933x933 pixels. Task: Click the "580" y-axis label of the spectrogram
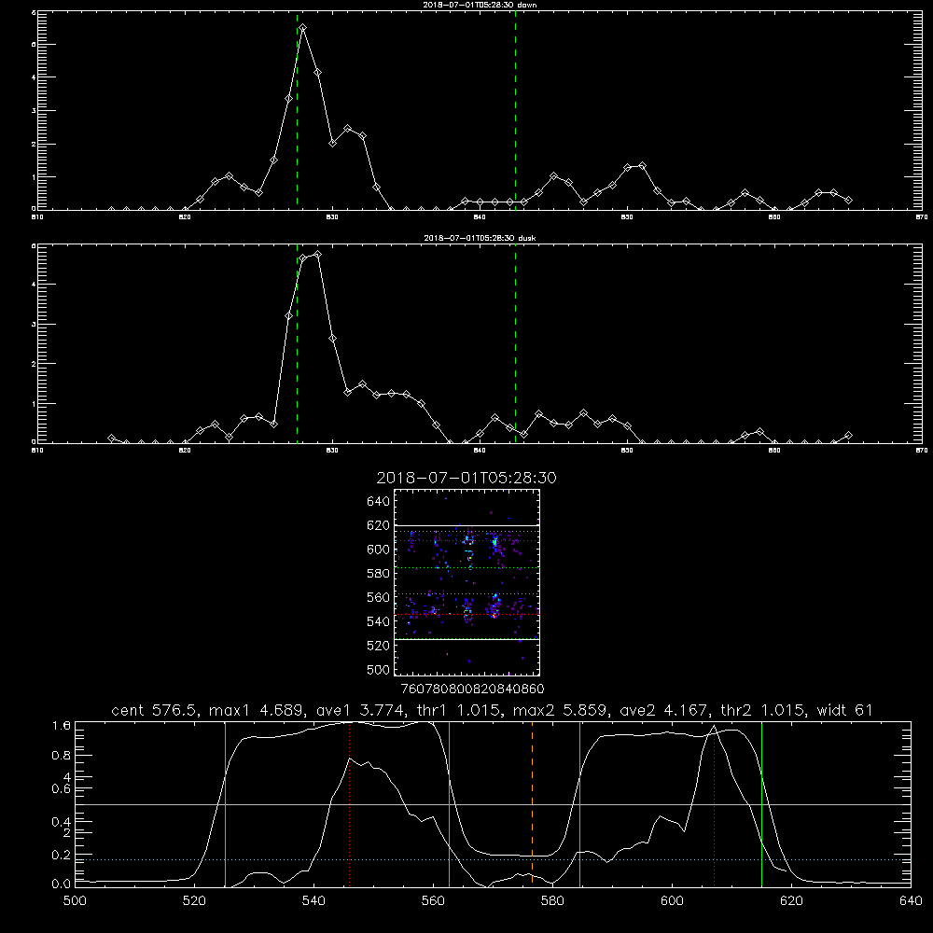tap(379, 573)
